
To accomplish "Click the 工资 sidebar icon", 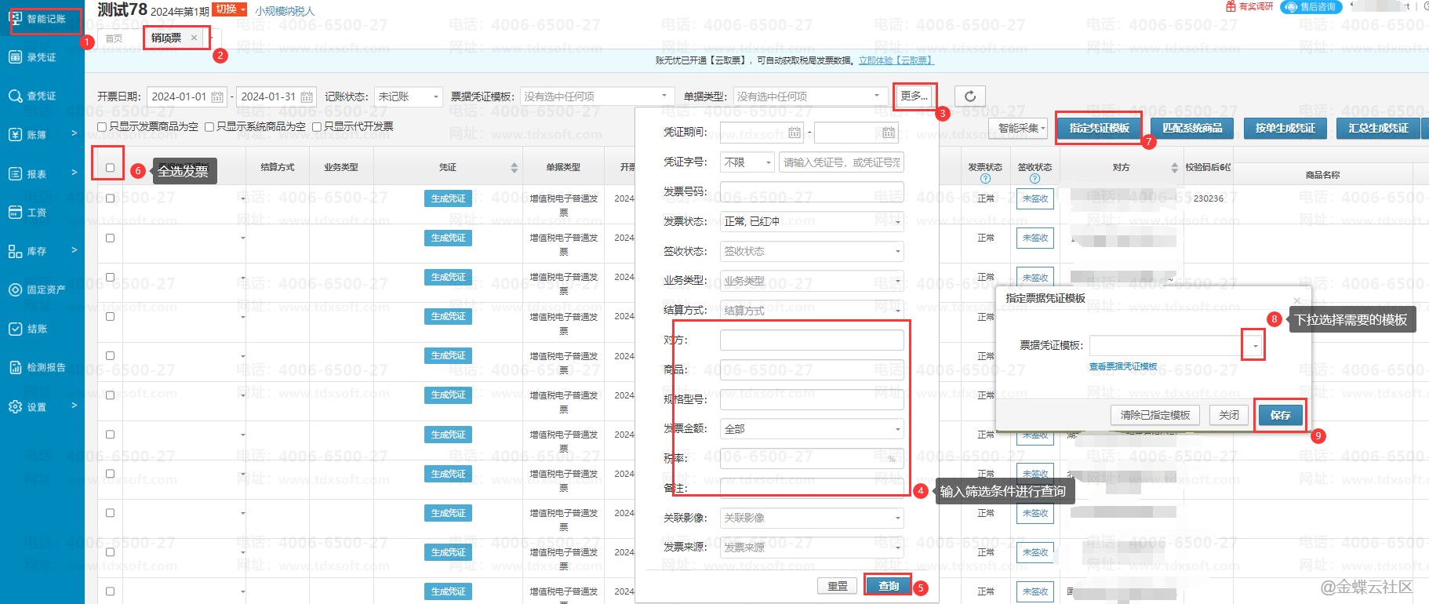I will coord(16,213).
